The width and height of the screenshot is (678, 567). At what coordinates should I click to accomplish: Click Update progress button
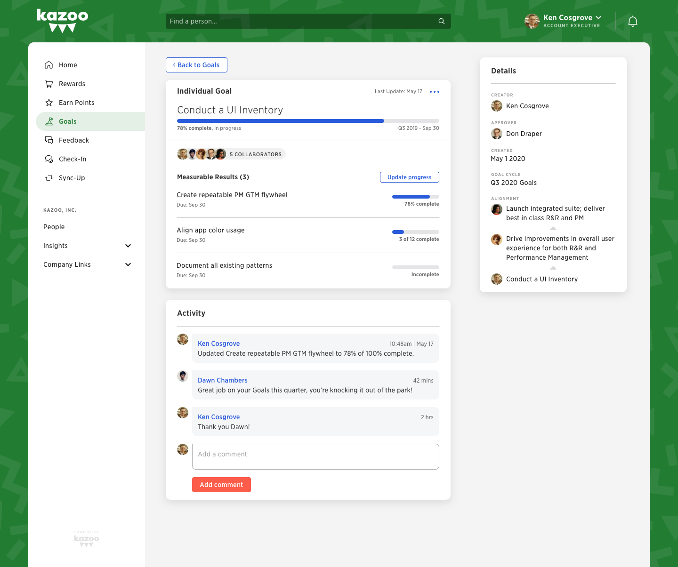click(410, 177)
